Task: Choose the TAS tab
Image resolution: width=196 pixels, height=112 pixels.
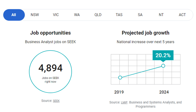Action: [x=119, y=15]
